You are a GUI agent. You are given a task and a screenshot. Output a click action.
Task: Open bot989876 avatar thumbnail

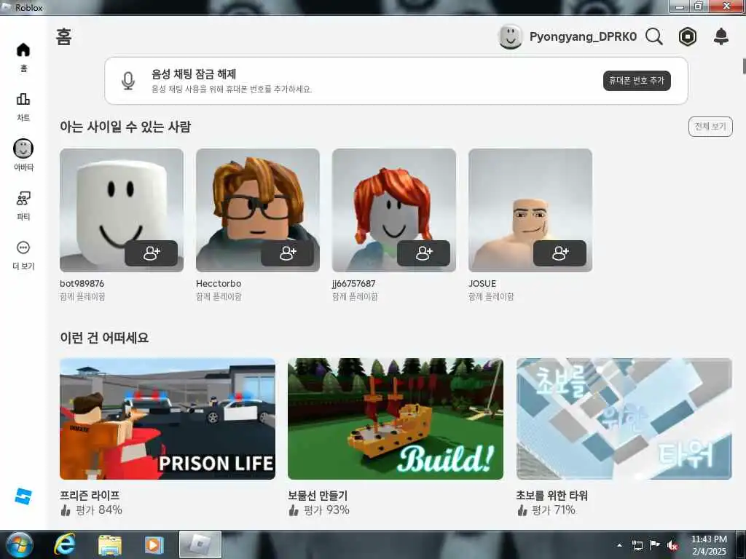tap(122, 210)
